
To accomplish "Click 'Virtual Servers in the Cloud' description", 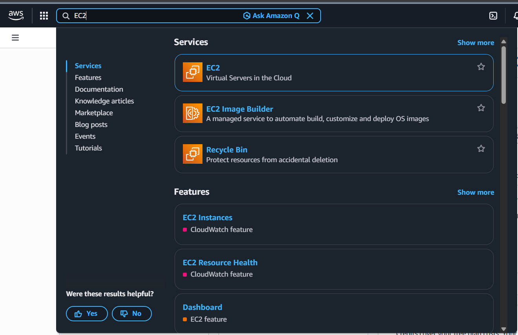I will tap(249, 78).
